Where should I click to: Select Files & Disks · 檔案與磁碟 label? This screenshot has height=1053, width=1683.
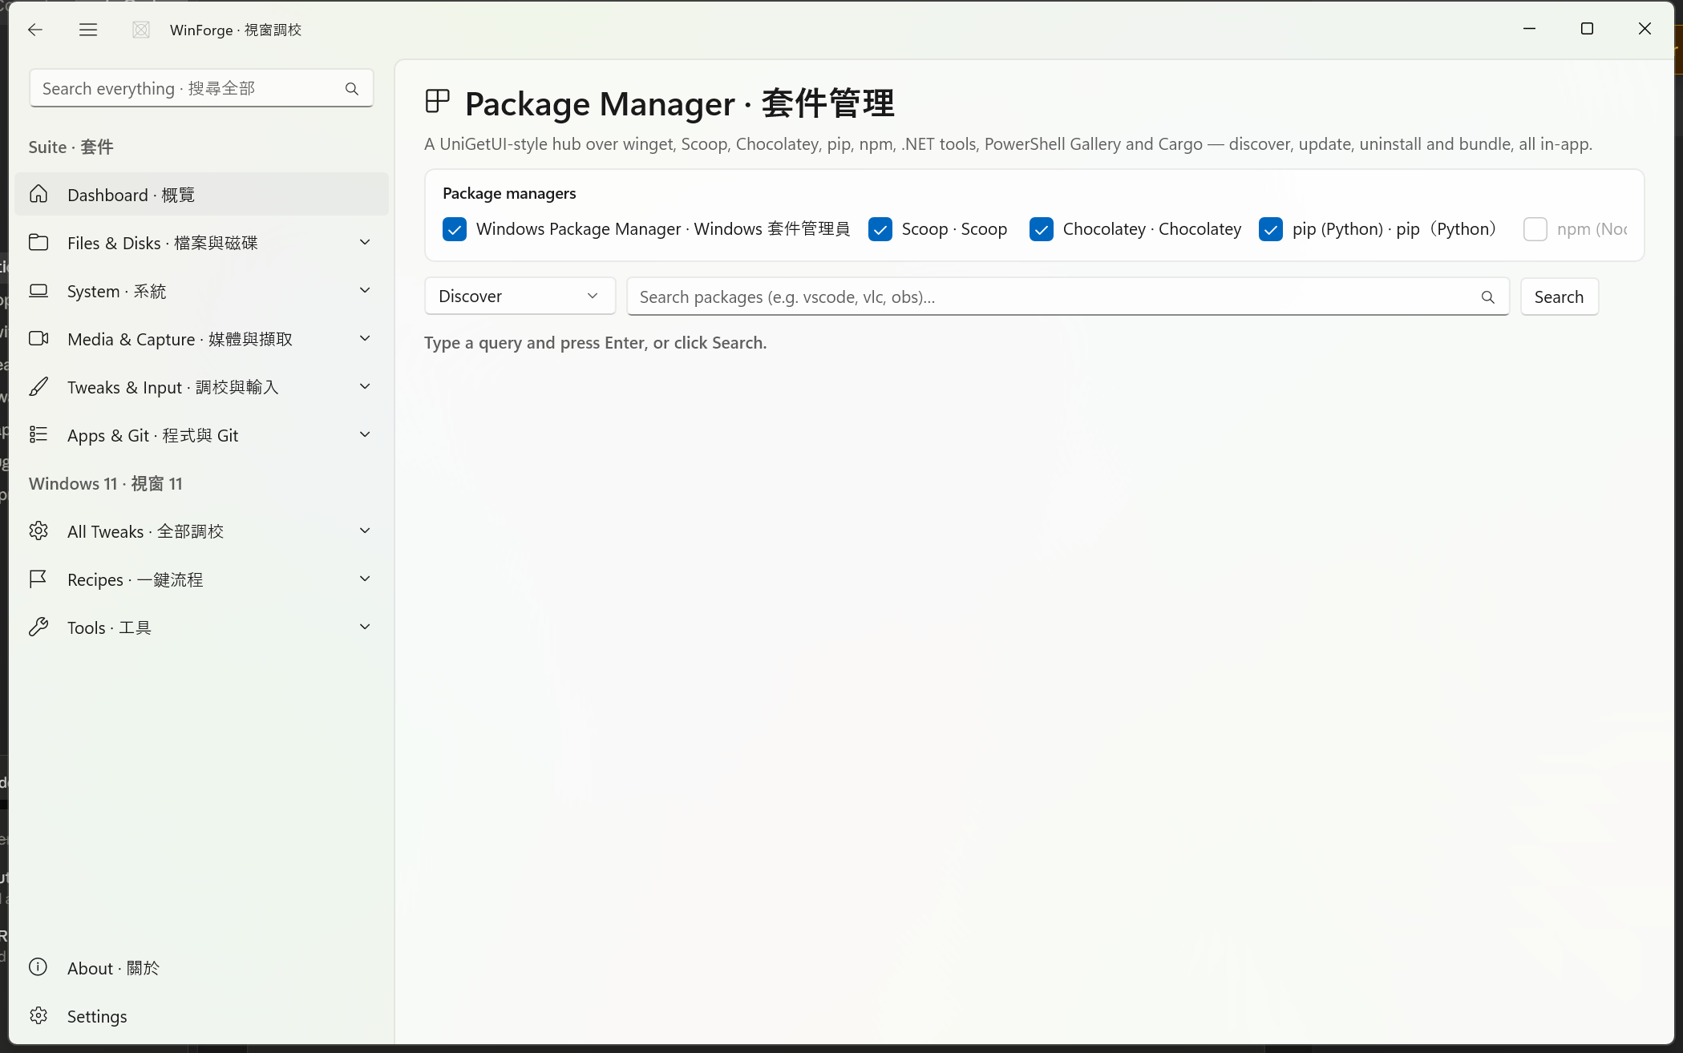(163, 243)
